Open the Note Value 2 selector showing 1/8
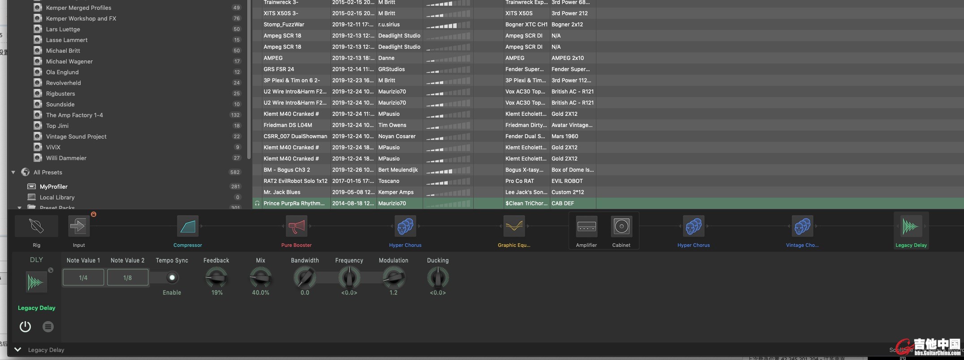 tap(128, 278)
